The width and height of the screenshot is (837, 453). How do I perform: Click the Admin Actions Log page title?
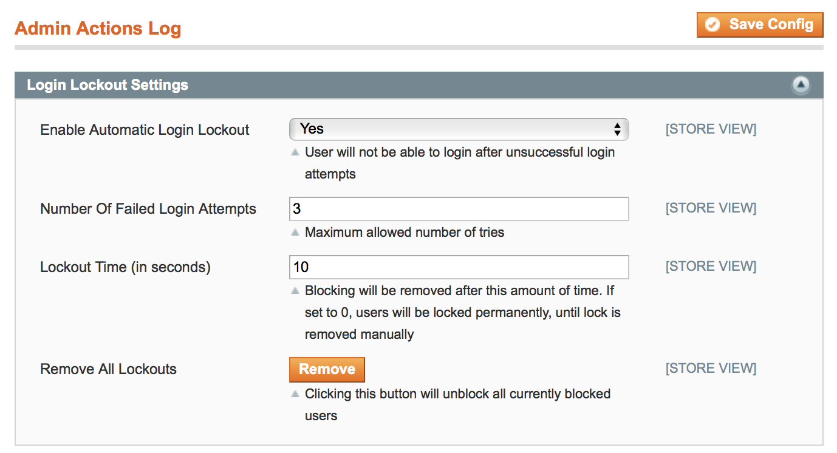[98, 29]
